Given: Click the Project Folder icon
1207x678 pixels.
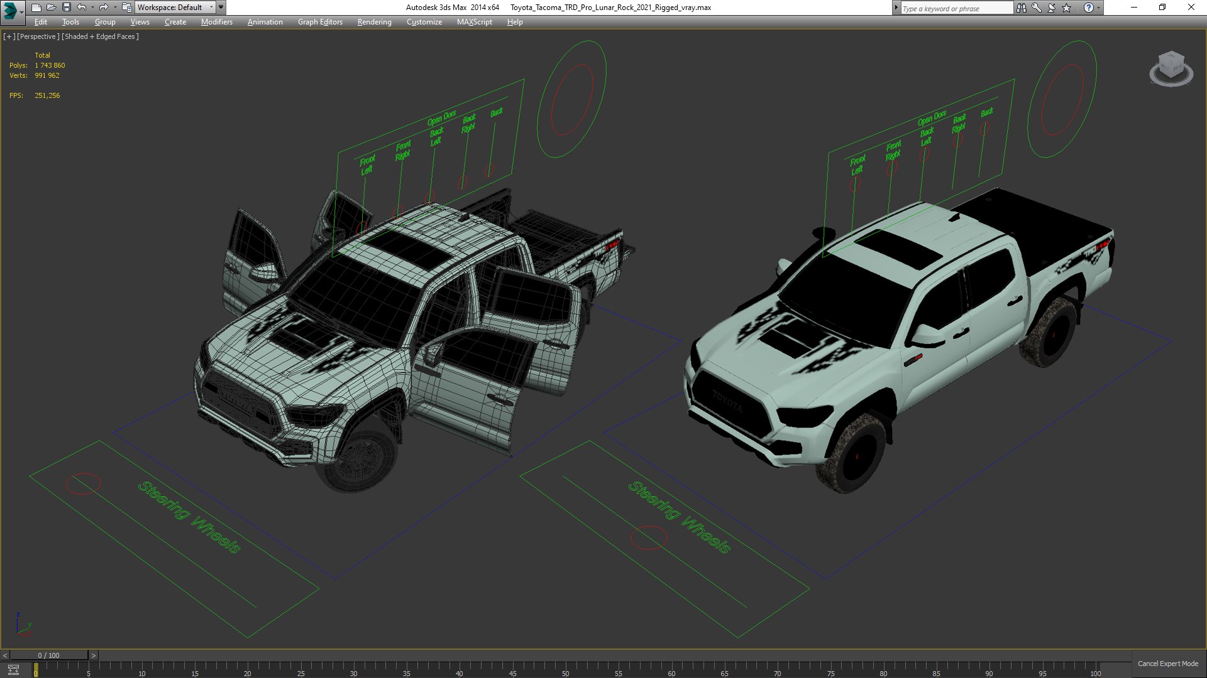Looking at the screenshot, I should click(x=126, y=8).
